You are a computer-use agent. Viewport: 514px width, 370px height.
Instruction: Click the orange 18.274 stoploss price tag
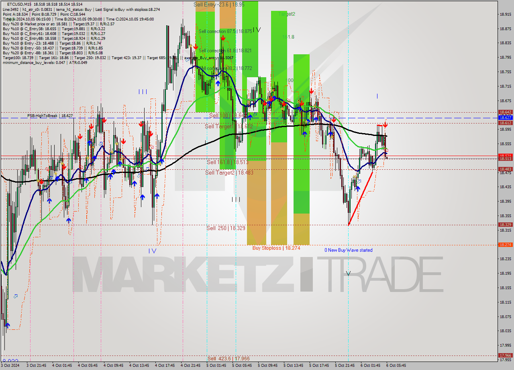[x=505, y=245]
